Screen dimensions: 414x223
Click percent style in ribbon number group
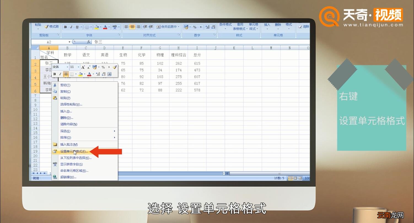195,27
